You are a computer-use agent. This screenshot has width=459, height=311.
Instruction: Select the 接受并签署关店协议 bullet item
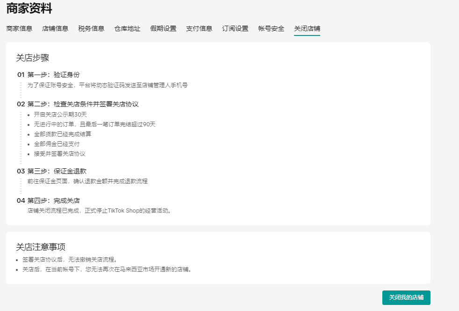pyautogui.click(x=60, y=153)
